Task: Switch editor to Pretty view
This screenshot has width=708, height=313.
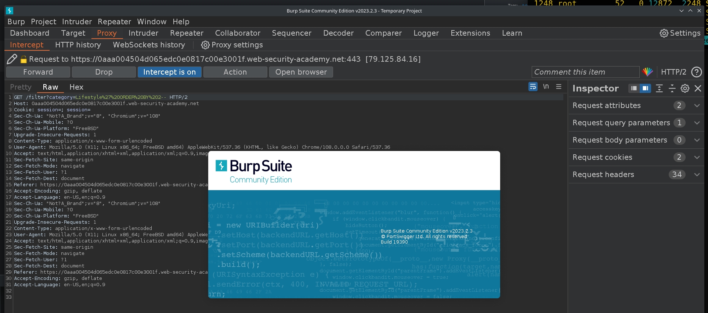Action: (x=21, y=87)
